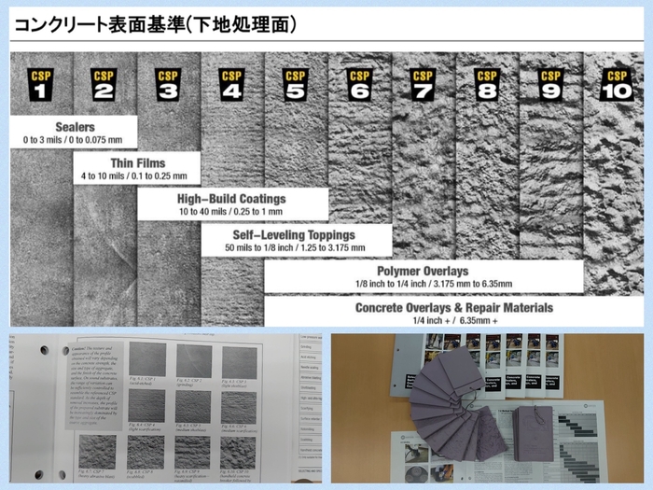
Task: Select the CSP 6 badge icon
Action: pos(359,84)
